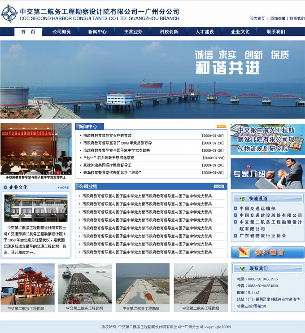Click the company logo emblem in header
Image resolution: width=305 pixels, height=333 pixels.
(x=9, y=14)
